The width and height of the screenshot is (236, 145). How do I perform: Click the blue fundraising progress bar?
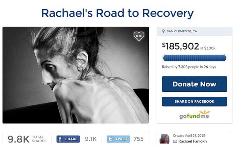(195, 58)
